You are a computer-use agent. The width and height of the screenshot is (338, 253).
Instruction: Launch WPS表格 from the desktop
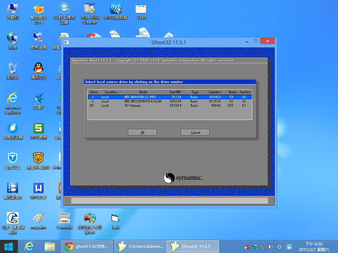coord(38,128)
